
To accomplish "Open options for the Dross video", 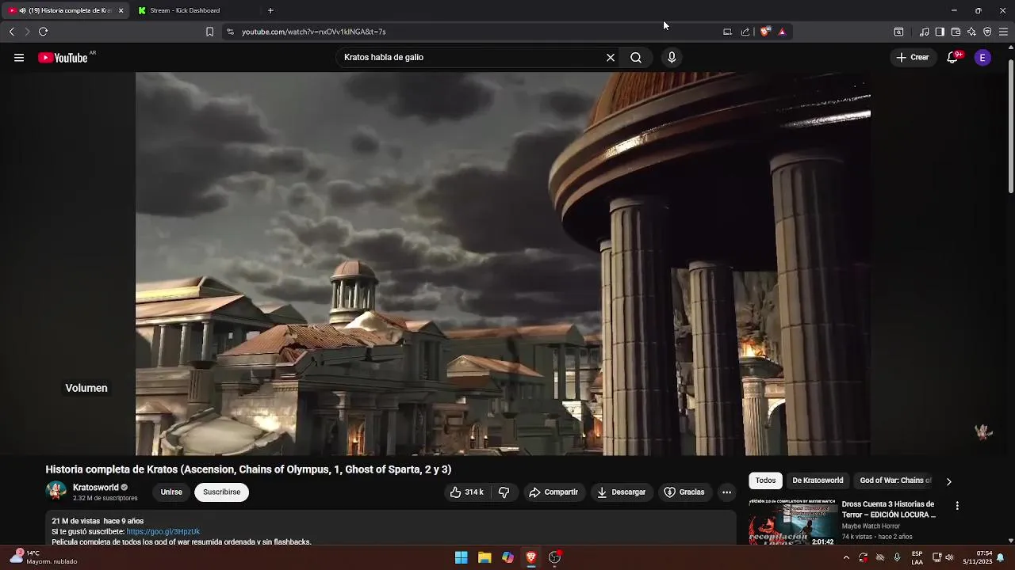I will [957, 505].
